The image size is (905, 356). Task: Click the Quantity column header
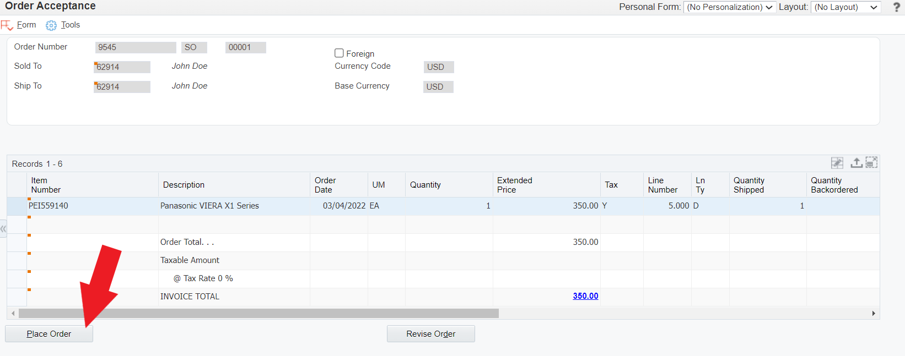(x=449, y=185)
